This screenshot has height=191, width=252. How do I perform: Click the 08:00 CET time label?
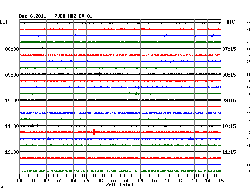(x=12, y=49)
